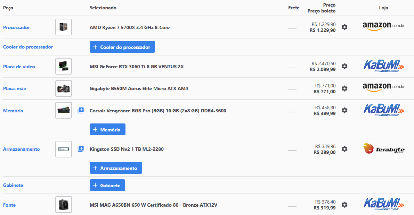Open the Fonte category link
Screen dimensions: 414x215
point(9,205)
